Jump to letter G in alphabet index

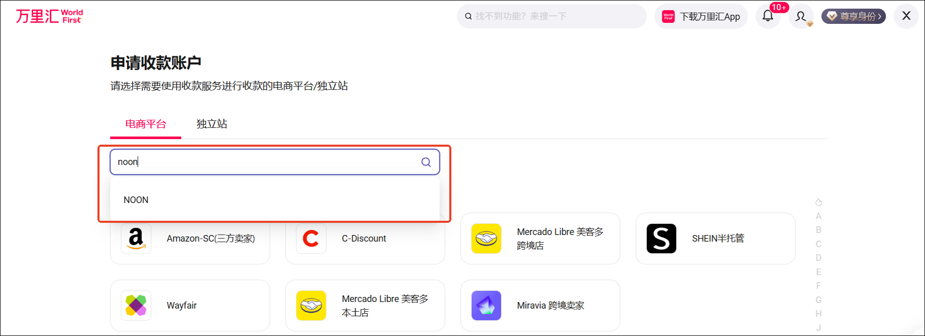coord(818,300)
